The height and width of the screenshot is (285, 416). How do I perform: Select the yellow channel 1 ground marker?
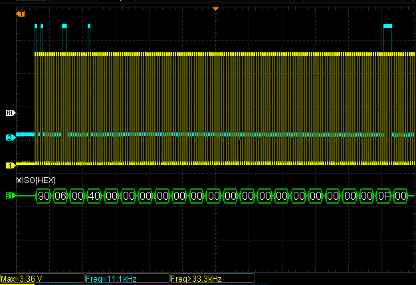[x=11, y=165]
